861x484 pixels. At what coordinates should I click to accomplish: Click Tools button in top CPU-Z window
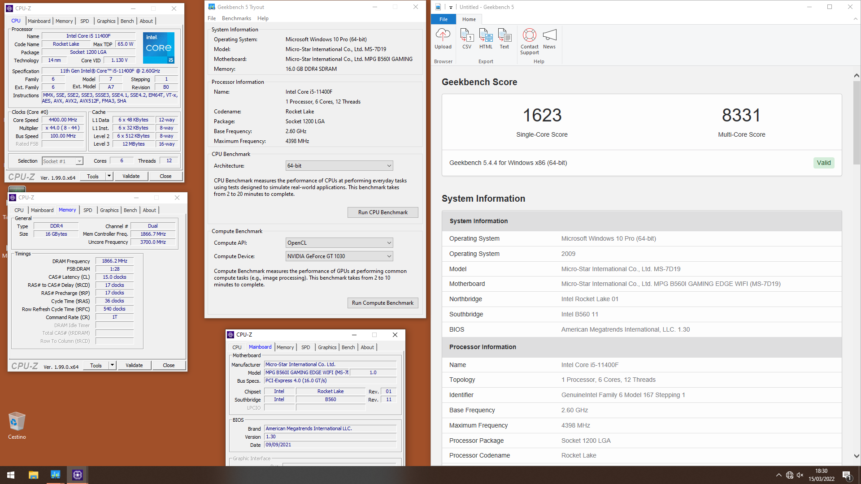point(93,176)
